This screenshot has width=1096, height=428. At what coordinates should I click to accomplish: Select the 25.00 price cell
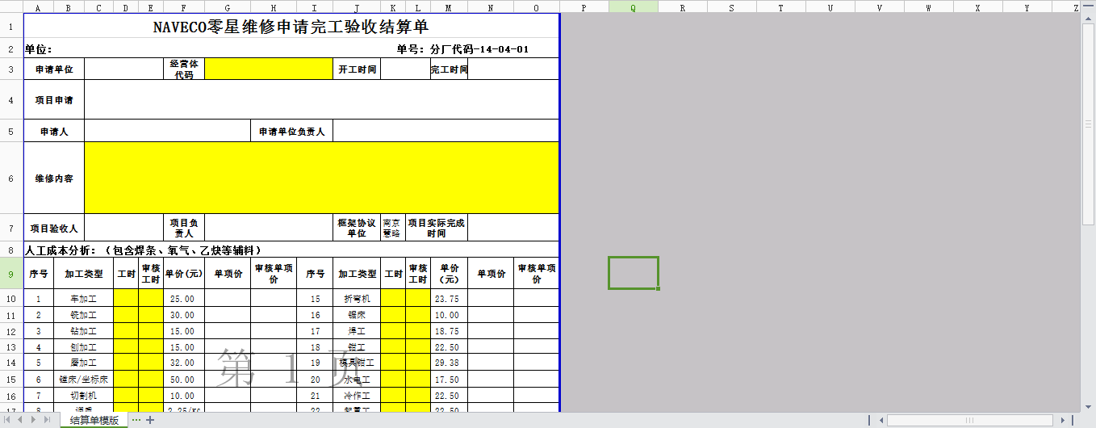[184, 299]
